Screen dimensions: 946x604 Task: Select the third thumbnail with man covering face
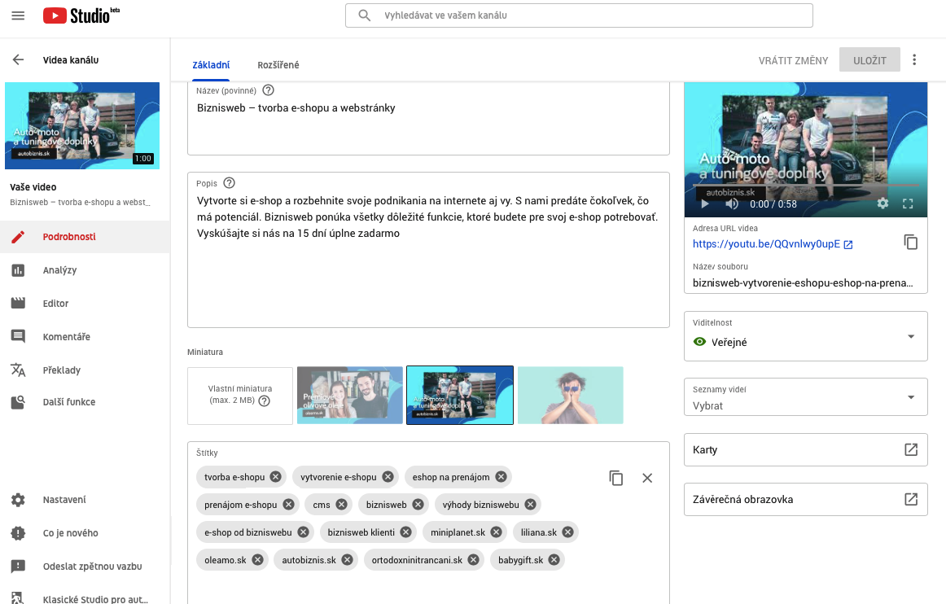(x=570, y=395)
